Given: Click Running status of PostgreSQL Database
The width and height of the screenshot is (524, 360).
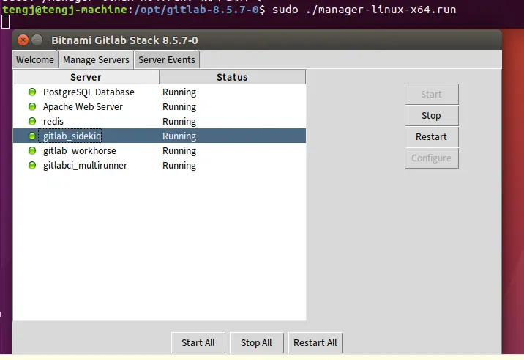Looking at the screenshot, I should [179, 92].
